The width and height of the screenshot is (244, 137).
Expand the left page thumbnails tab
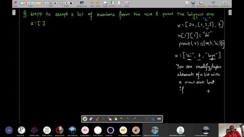(14, 13)
